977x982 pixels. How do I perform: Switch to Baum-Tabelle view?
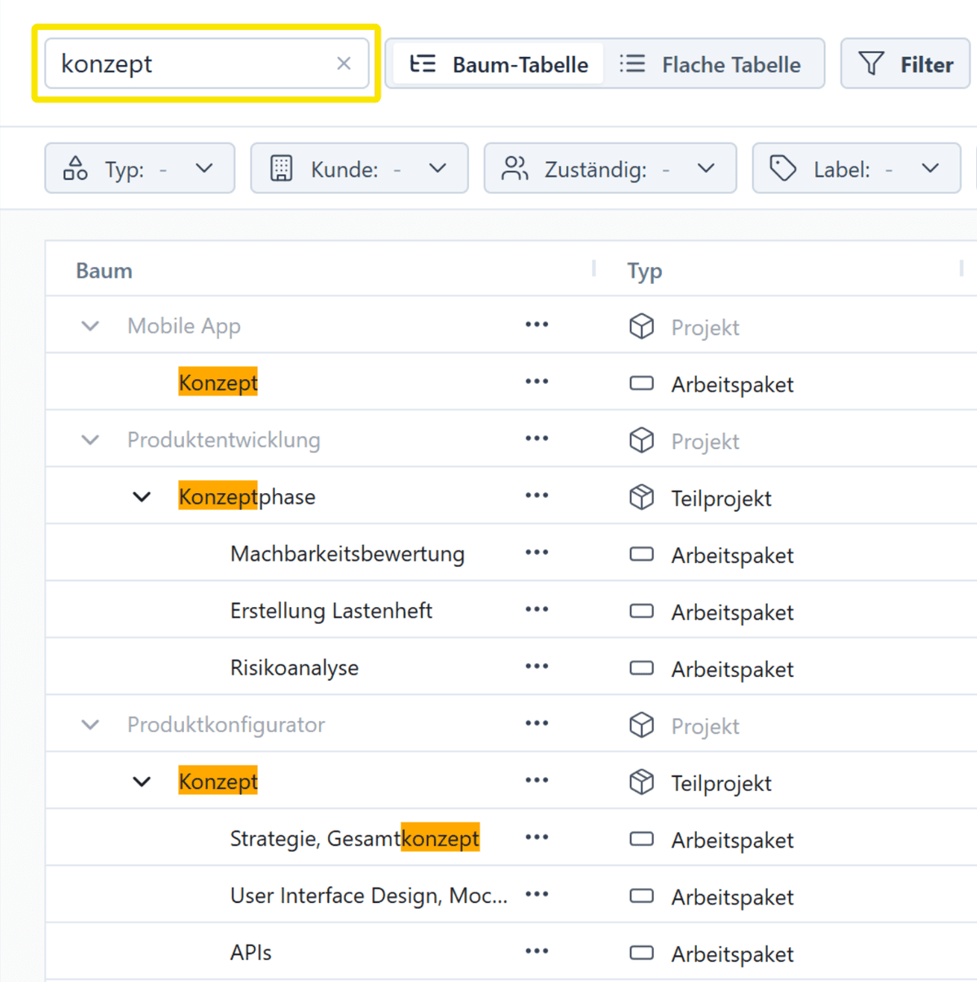coord(499,64)
